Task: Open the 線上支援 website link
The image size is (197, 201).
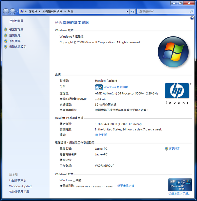Action: tap(101, 135)
